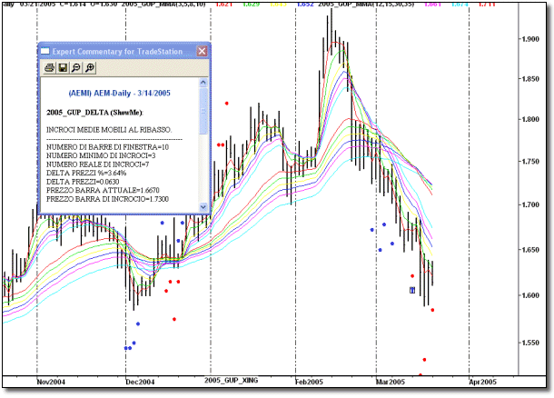Click the Apr2005 date label

click(x=481, y=383)
